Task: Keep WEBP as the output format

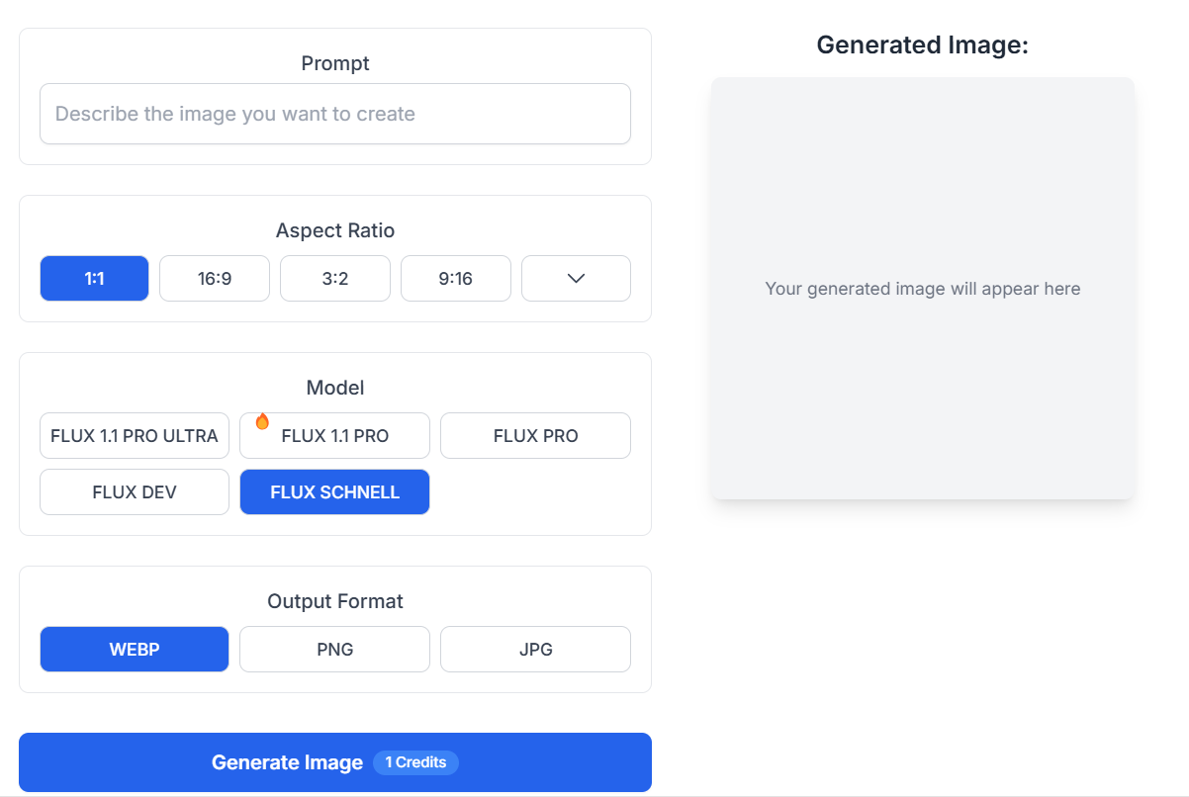Action: (x=134, y=649)
